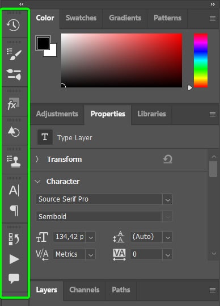220x306 pixels.
Task: Open the Character panel icon
Action: 14,190
